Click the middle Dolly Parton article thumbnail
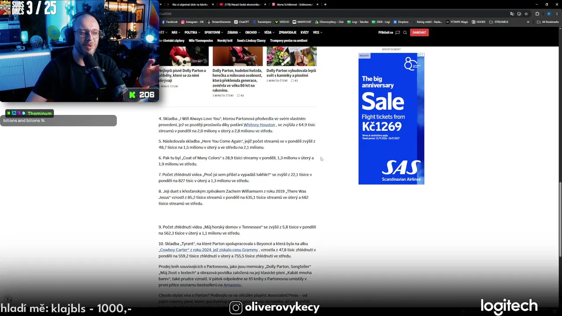562x316 pixels. pos(238,56)
